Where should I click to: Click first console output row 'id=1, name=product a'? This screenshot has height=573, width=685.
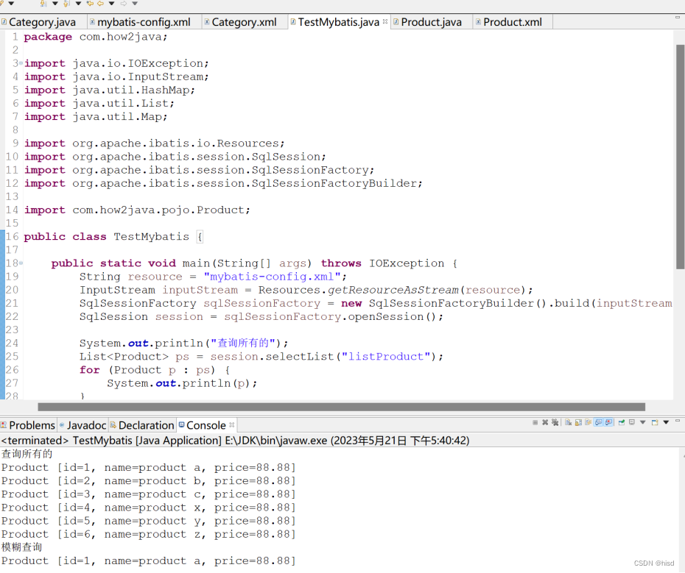(149, 467)
